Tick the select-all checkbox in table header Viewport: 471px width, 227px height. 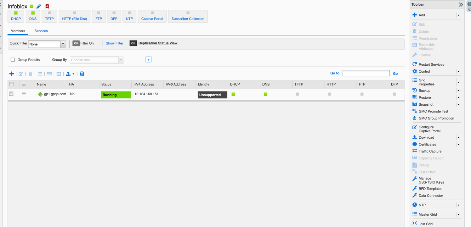click(11, 84)
